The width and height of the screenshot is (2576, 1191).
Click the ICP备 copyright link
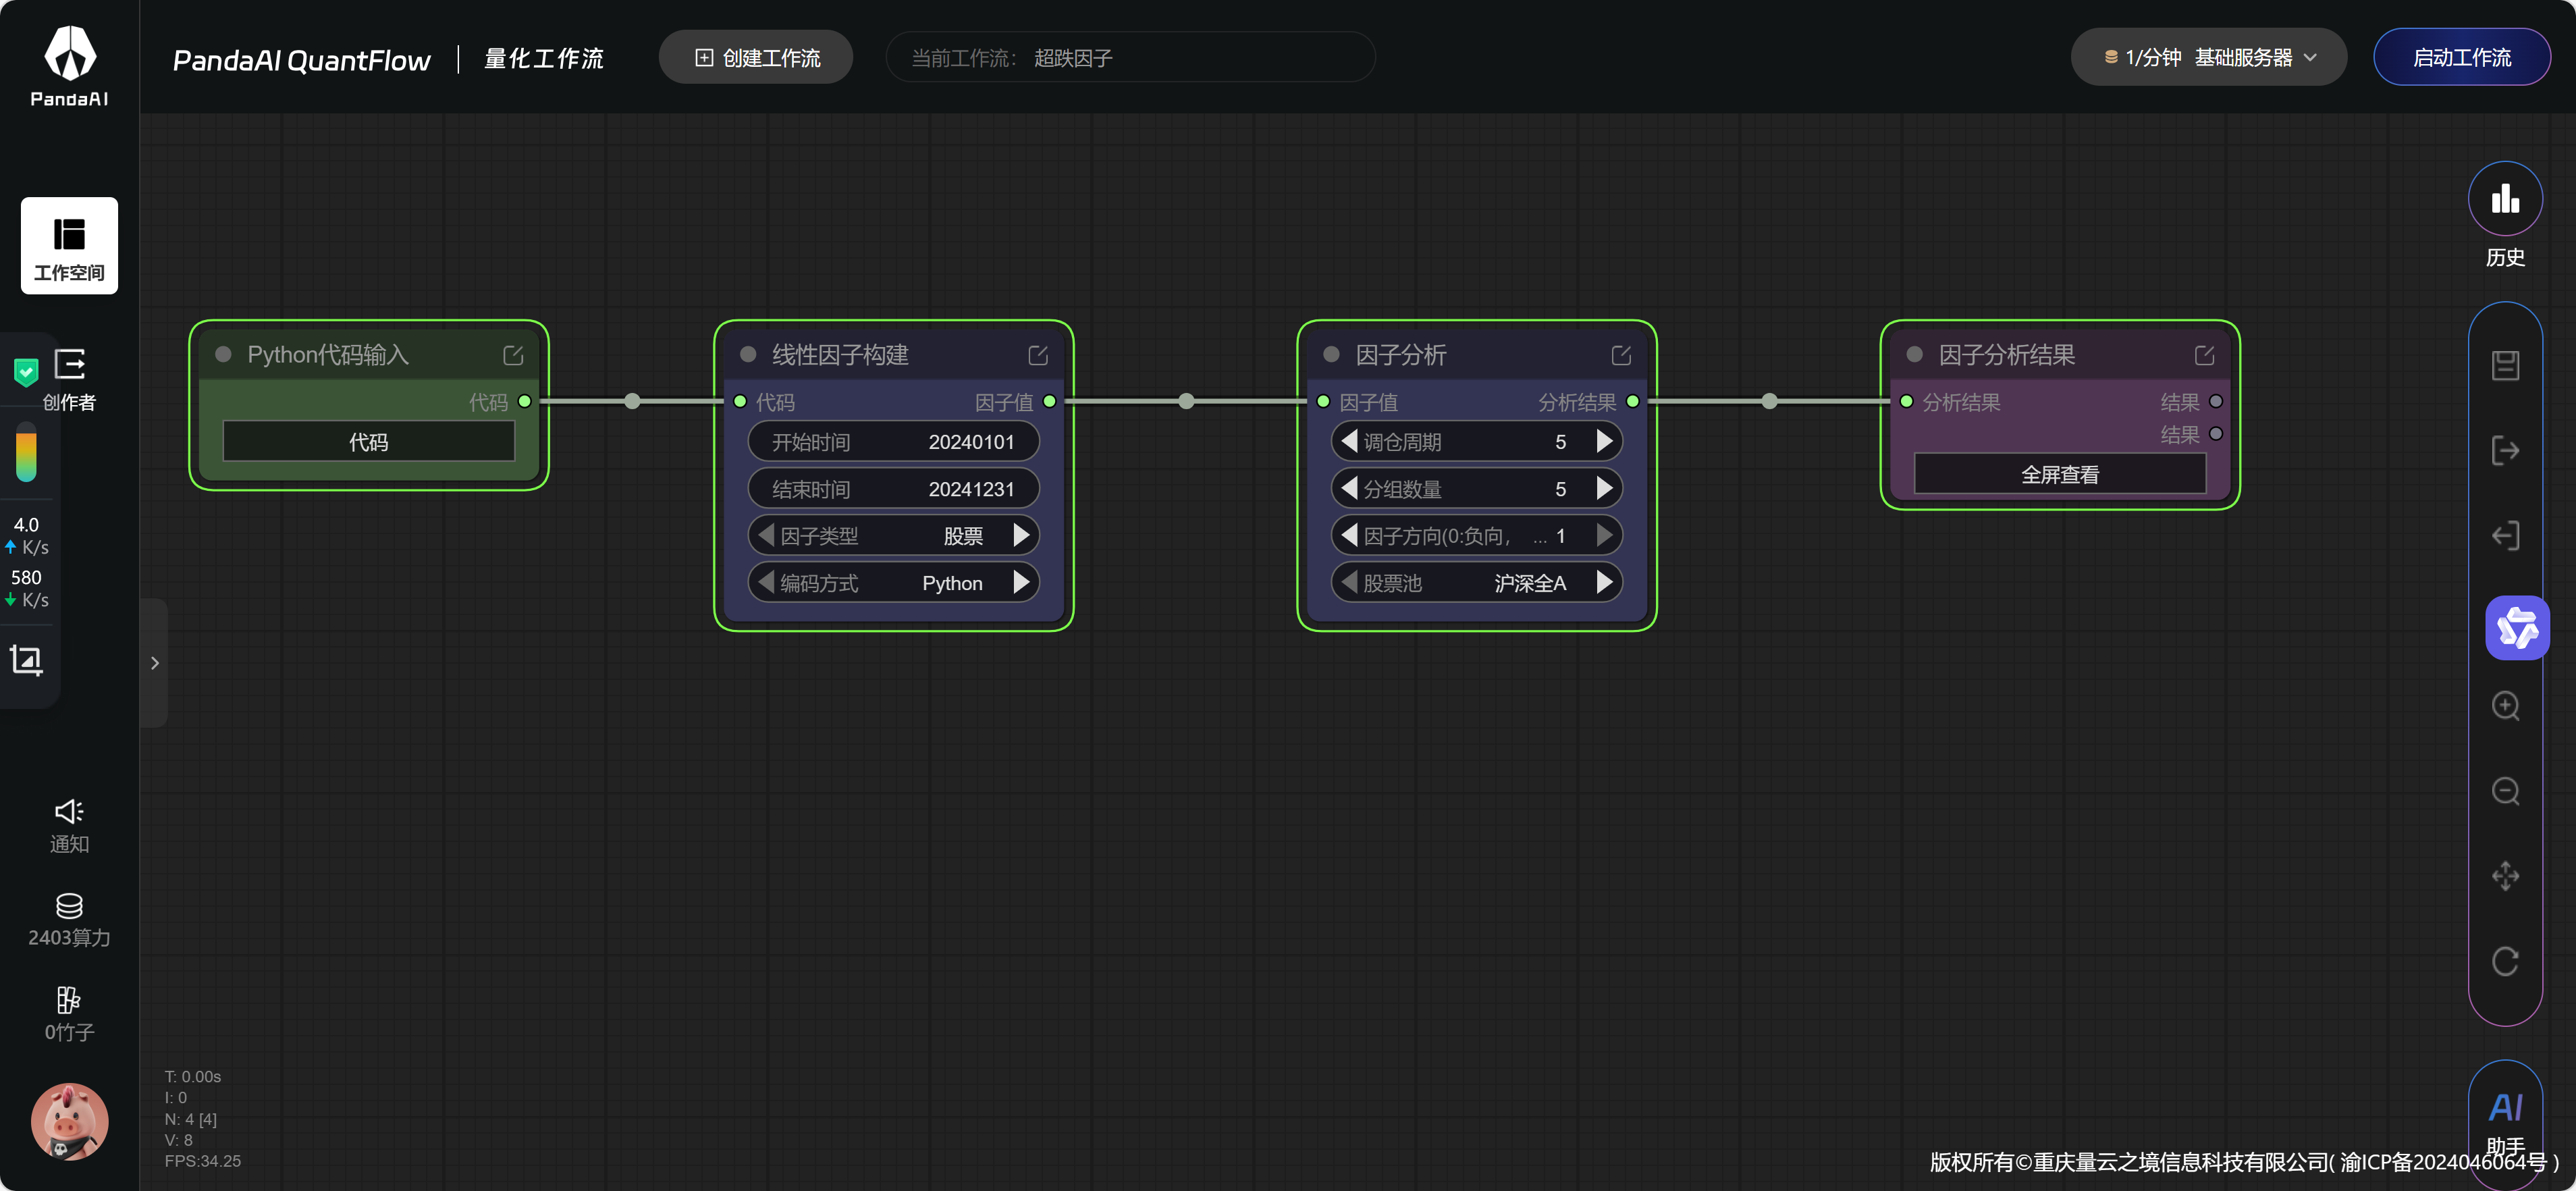2448,1162
